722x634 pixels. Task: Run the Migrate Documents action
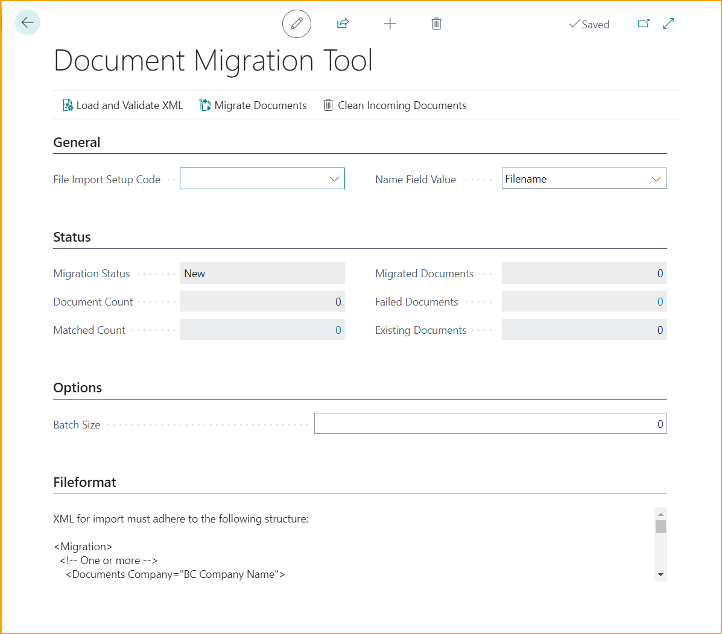[259, 105]
